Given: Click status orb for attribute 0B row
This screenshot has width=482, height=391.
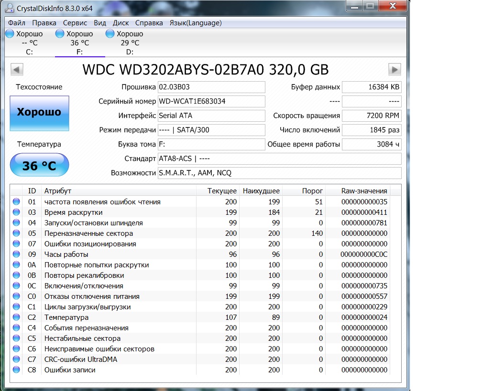Looking at the screenshot, I should click(x=16, y=275).
